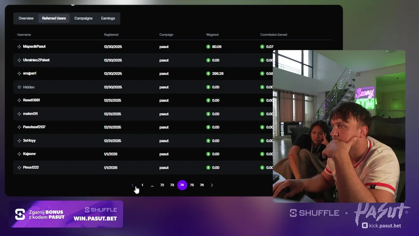Image resolution: width=419 pixels, height=236 pixels.
Task: Click the rank icon beside Reset0981
Action: click(x=19, y=101)
